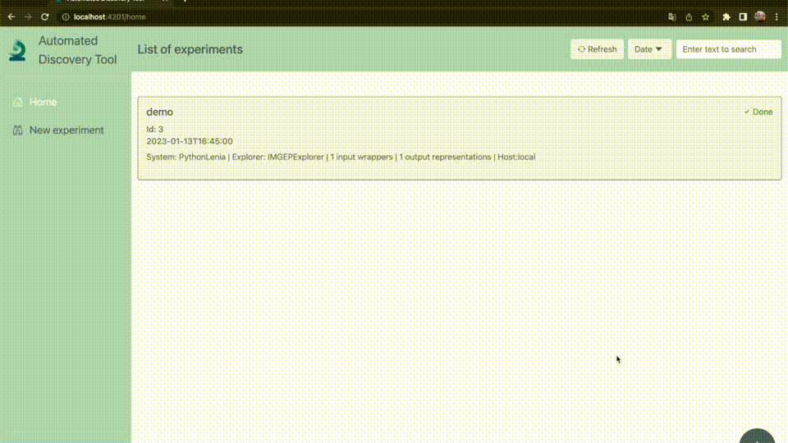Click the translate page icon
788x443 pixels.
coord(672,16)
